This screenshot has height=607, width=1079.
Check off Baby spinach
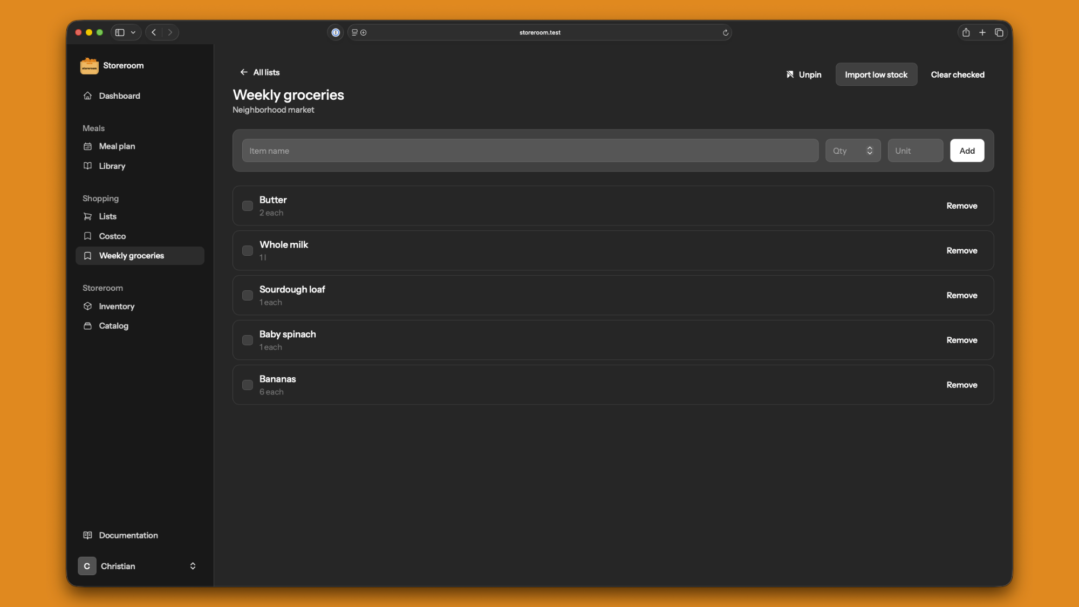coord(248,340)
